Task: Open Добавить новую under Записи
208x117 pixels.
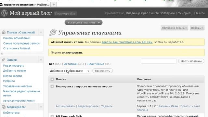Action: (x=14, y=71)
